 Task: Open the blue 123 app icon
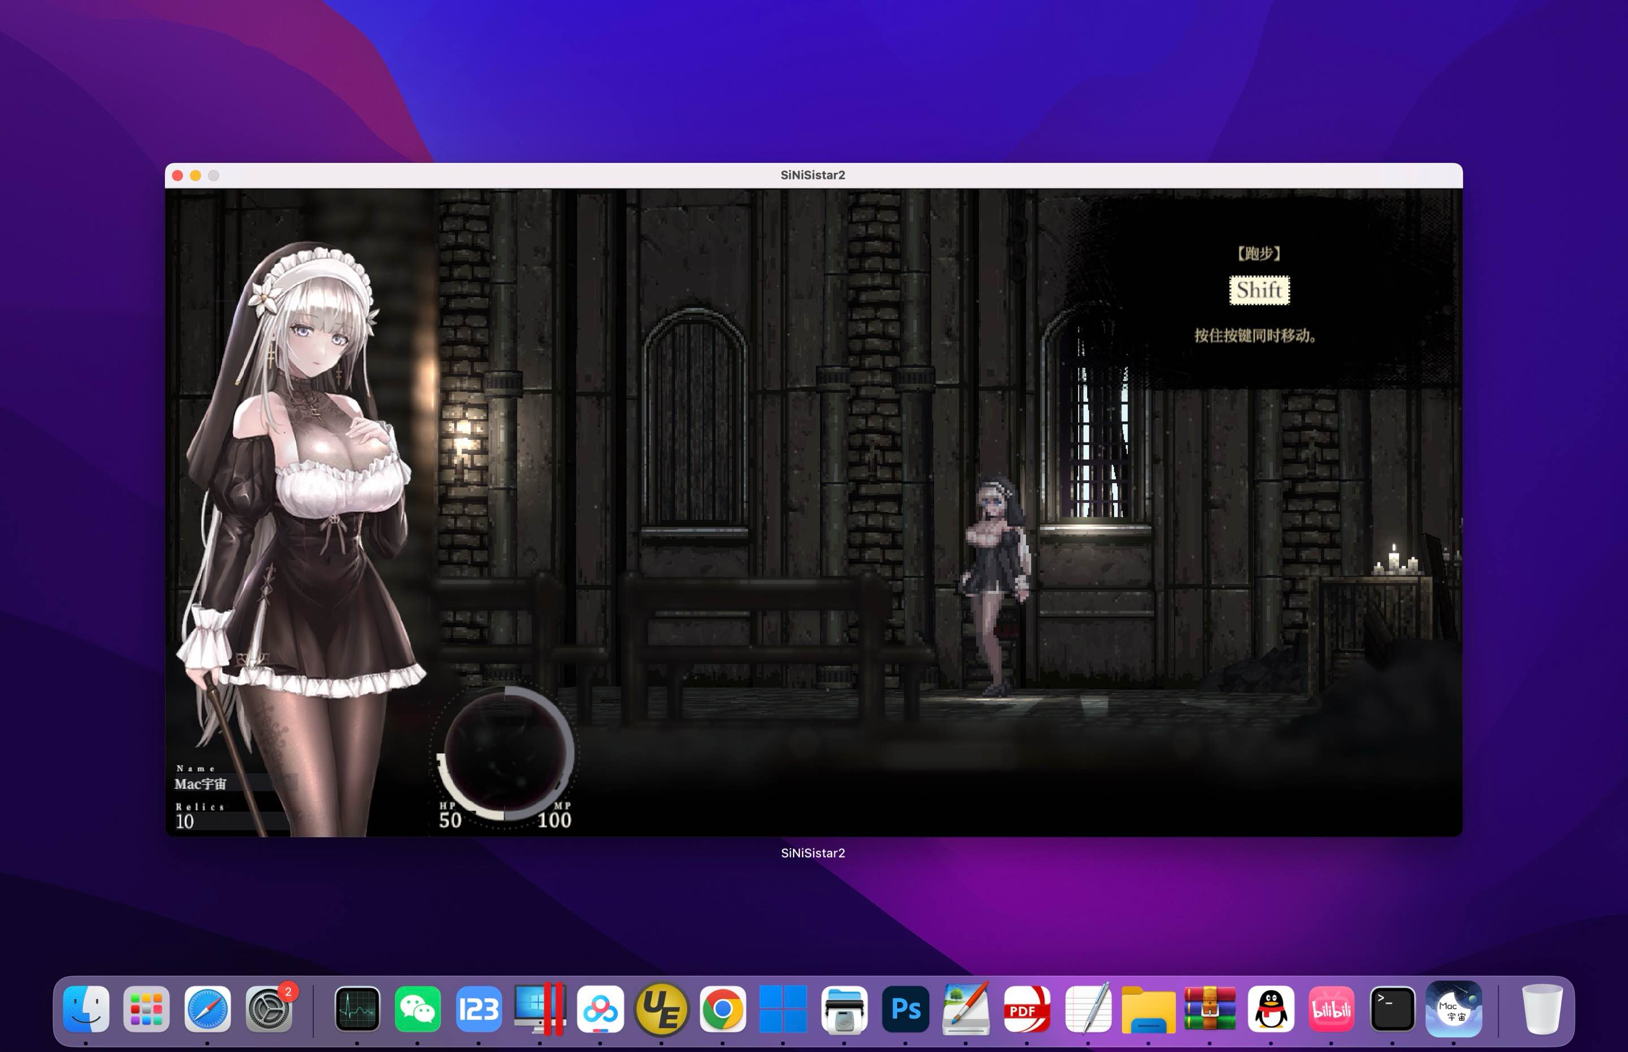pyautogui.click(x=478, y=1009)
